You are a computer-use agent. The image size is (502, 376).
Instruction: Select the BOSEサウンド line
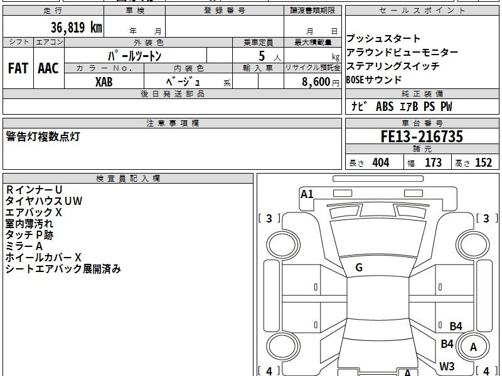click(x=373, y=80)
